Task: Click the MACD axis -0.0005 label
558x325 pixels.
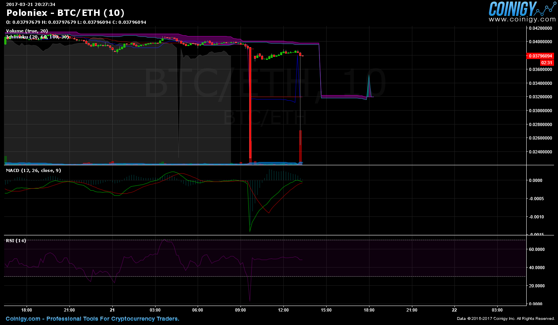Action: (x=536, y=199)
